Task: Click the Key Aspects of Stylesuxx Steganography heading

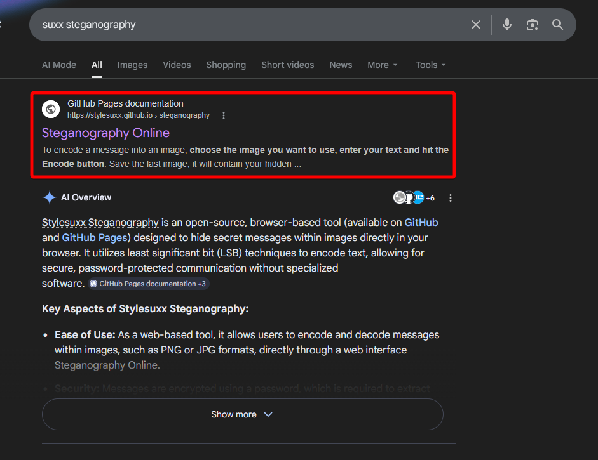Action: click(x=146, y=309)
